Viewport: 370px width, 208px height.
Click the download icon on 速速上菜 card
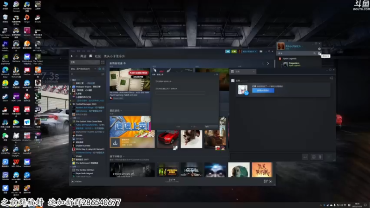coord(115,143)
